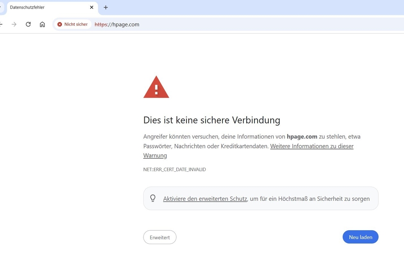404x265 pixels.
Task: Click the bold hpage.com text in the warning
Action: (x=302, y=137)
